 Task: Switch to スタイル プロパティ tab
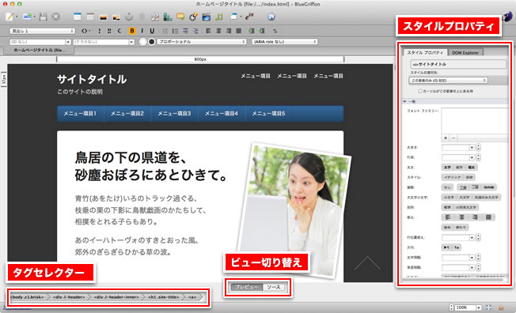425,53
